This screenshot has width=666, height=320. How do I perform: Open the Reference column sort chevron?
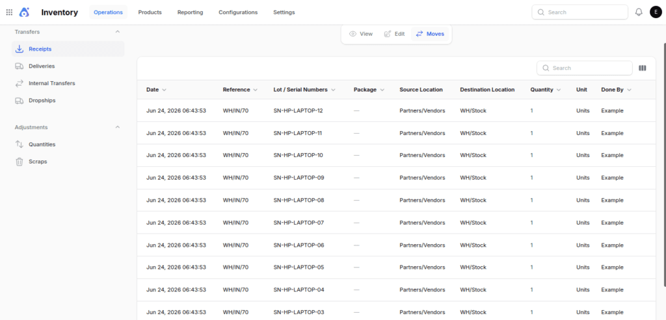[x=255, y=90]
